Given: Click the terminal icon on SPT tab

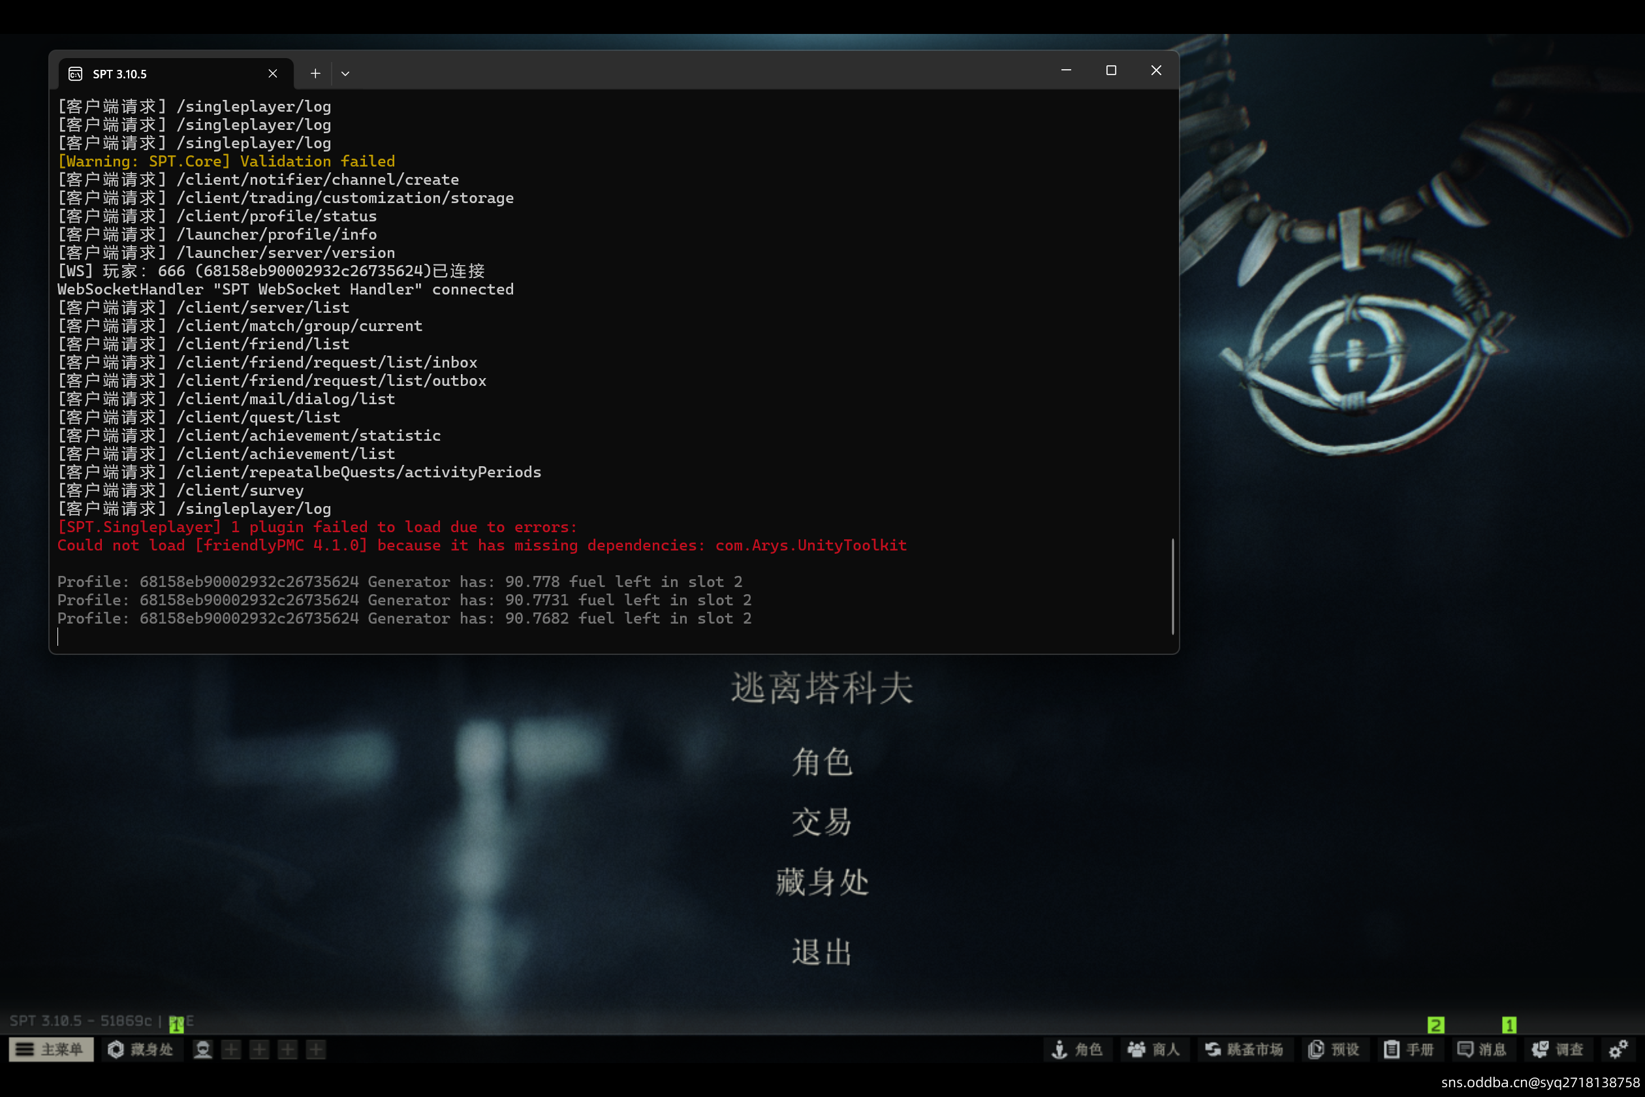Looking at the screenshot, I should [x=76, y=74].
